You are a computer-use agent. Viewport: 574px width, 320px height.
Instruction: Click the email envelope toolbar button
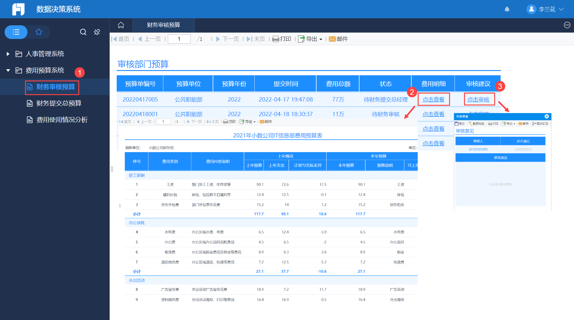click(338, 39)
